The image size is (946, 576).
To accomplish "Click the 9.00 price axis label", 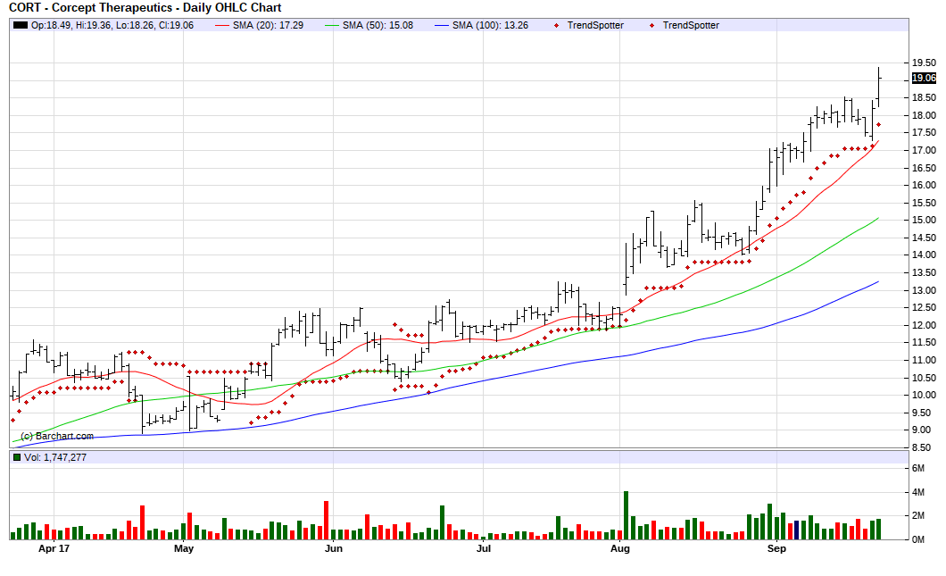I will point(921,430).
